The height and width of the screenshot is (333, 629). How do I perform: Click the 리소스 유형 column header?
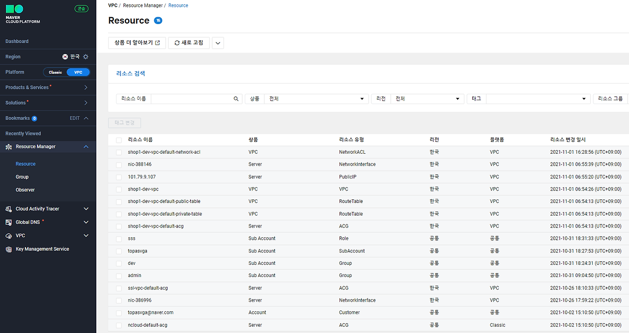[x=351, y=140]
